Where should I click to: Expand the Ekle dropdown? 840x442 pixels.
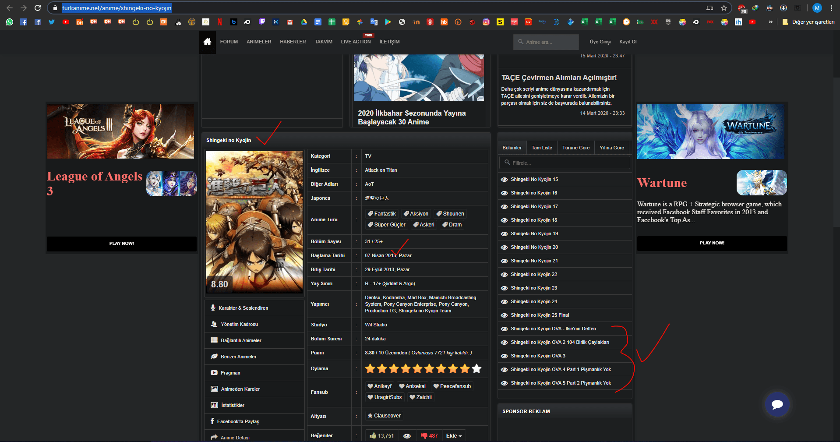(x=454, y=436)
